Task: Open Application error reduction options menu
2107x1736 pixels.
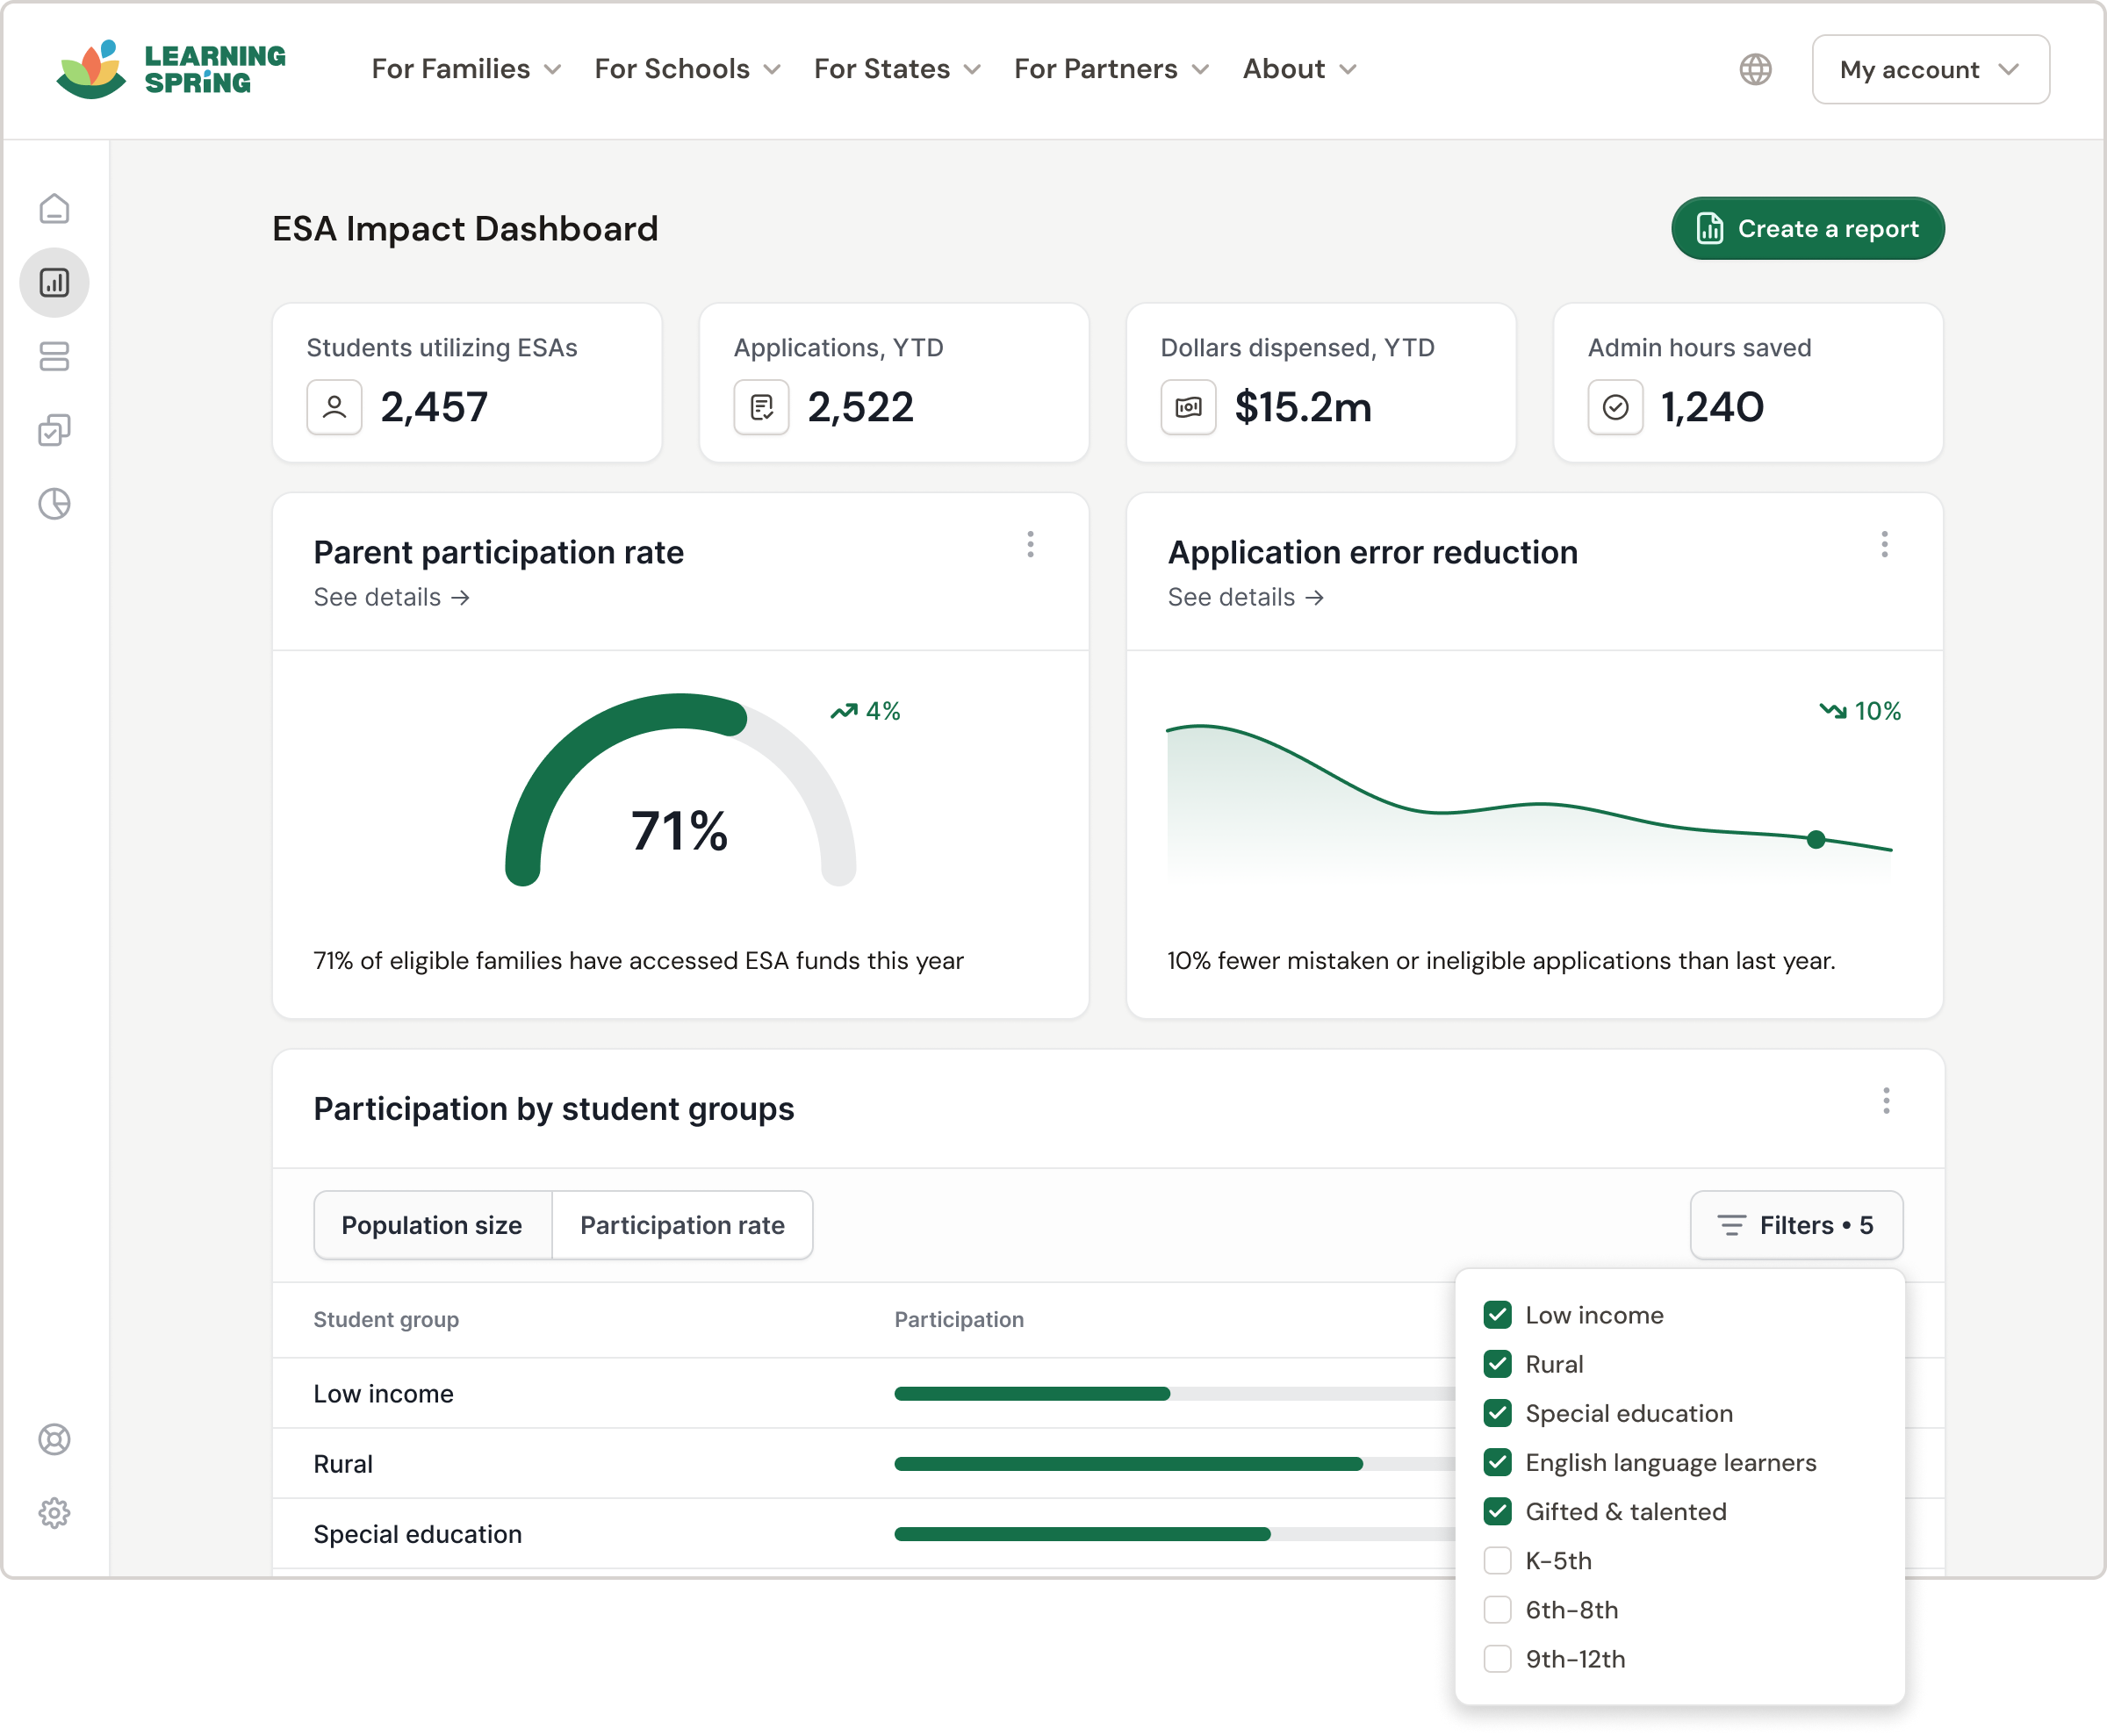Action: (1884, 545)
